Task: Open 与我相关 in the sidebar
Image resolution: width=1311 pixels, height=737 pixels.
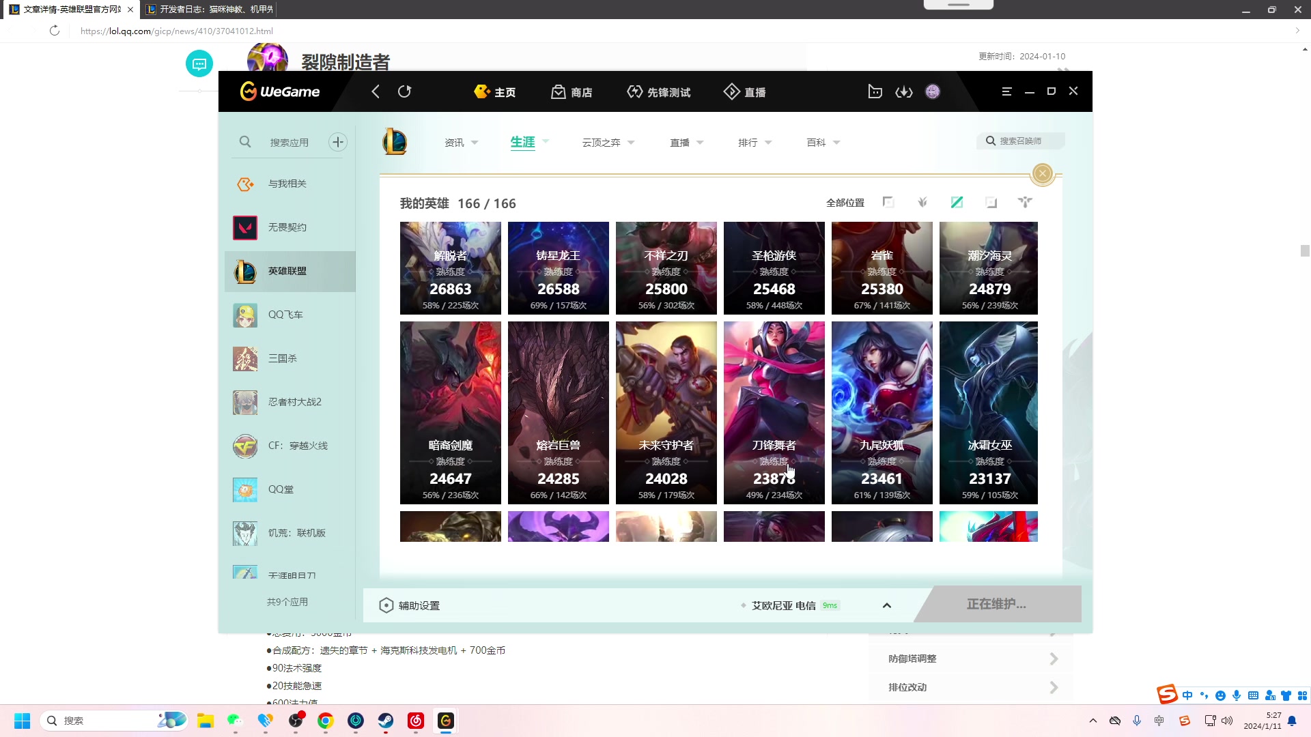Action: (290, 184)
